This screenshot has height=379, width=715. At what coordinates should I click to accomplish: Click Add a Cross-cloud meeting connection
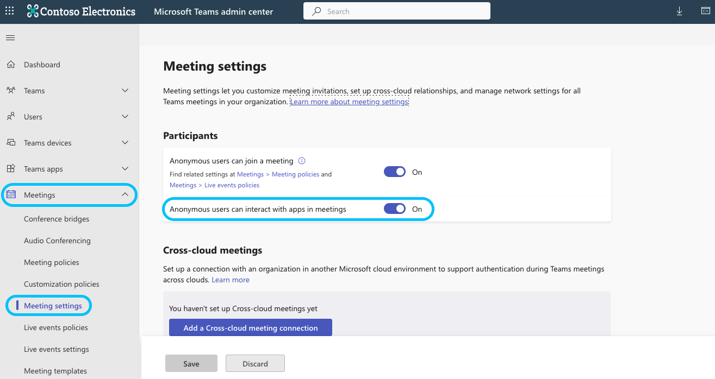point(251,328)
